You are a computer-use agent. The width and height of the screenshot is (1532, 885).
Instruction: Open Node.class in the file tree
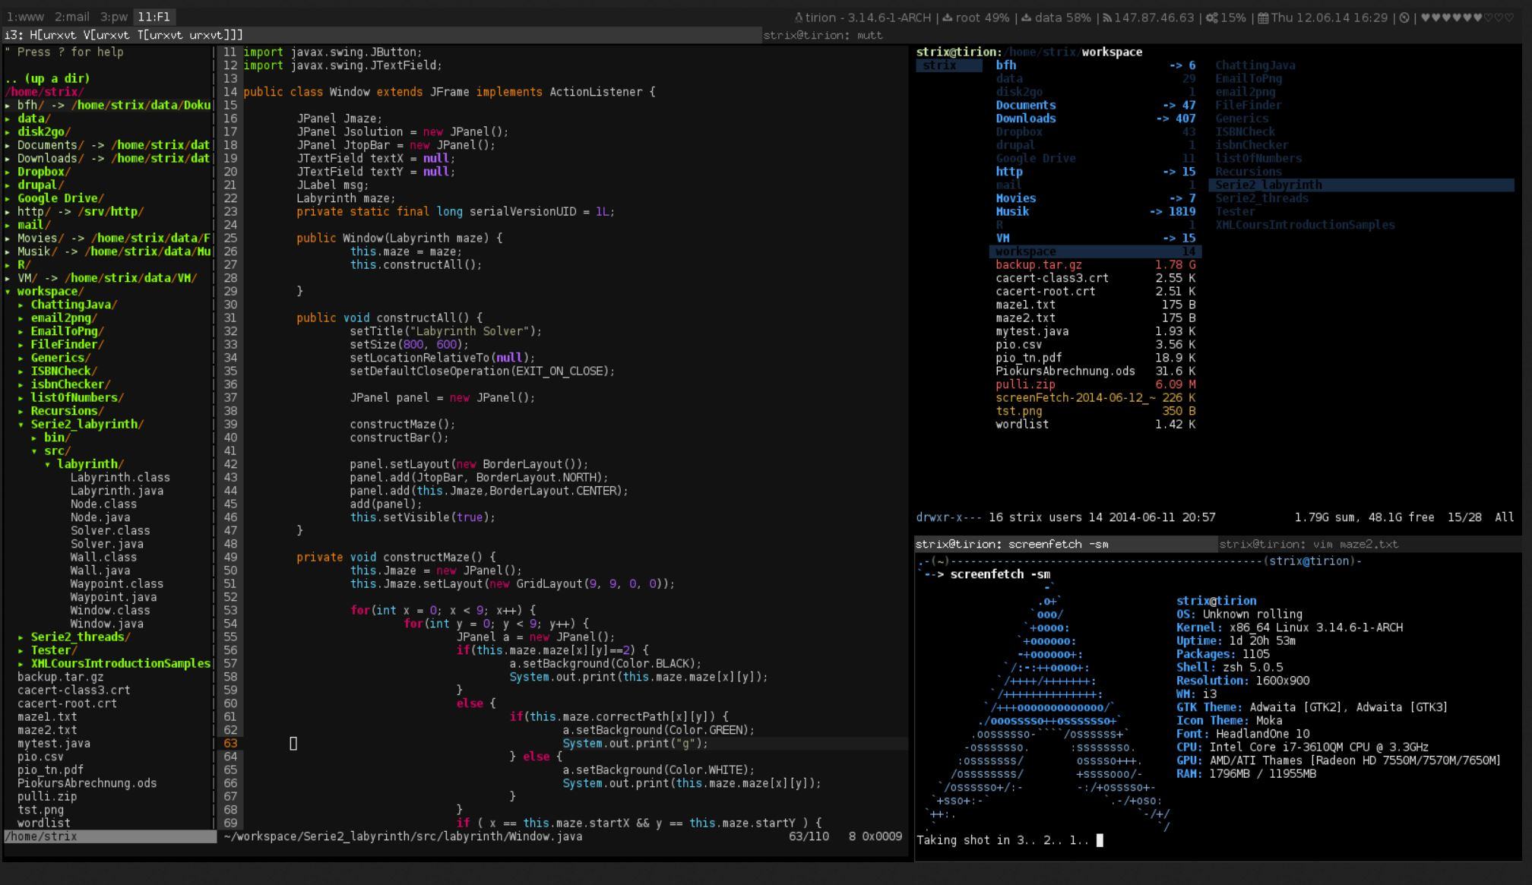point(103,504)
